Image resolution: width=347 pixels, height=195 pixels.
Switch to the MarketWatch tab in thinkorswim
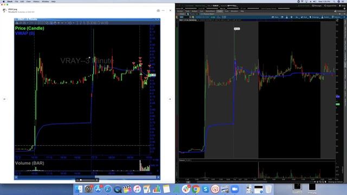[210, 11]
